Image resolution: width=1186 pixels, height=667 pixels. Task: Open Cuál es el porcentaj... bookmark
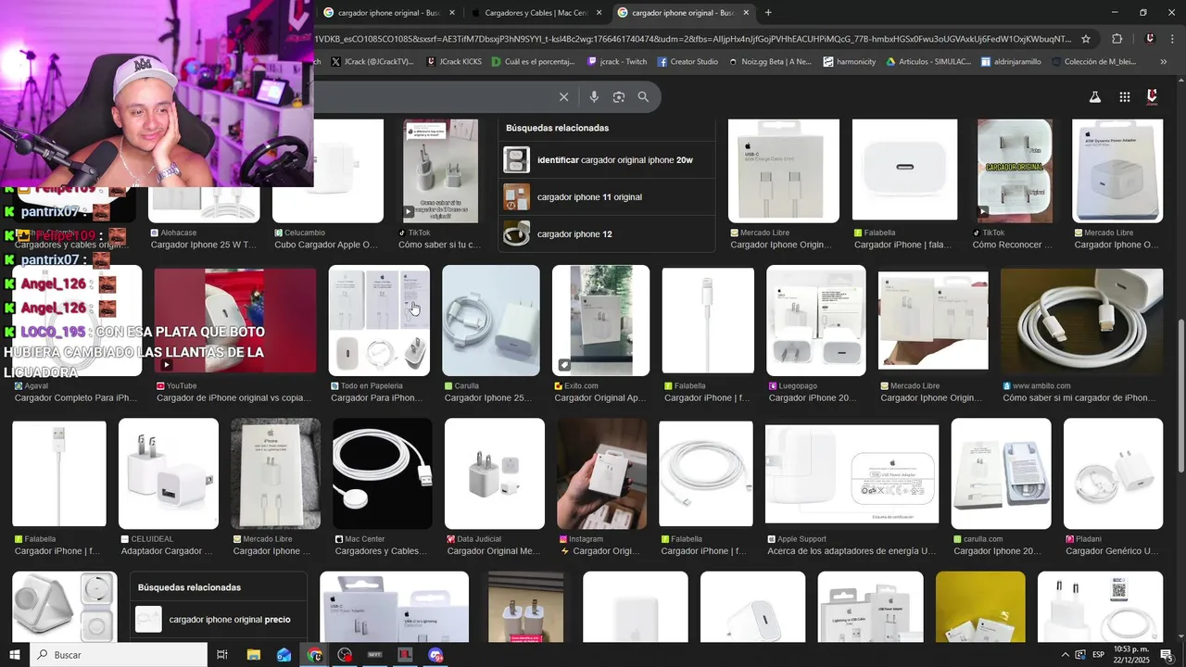(x=534, y=62)
